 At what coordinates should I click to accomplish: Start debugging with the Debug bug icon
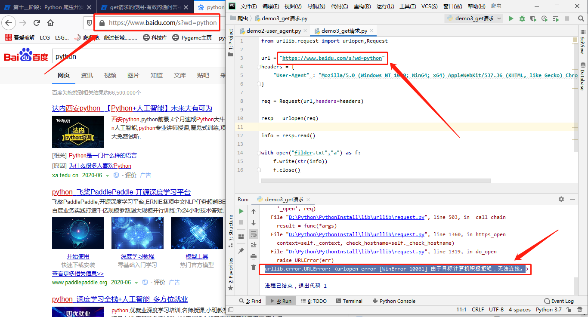tap(522, 18)
